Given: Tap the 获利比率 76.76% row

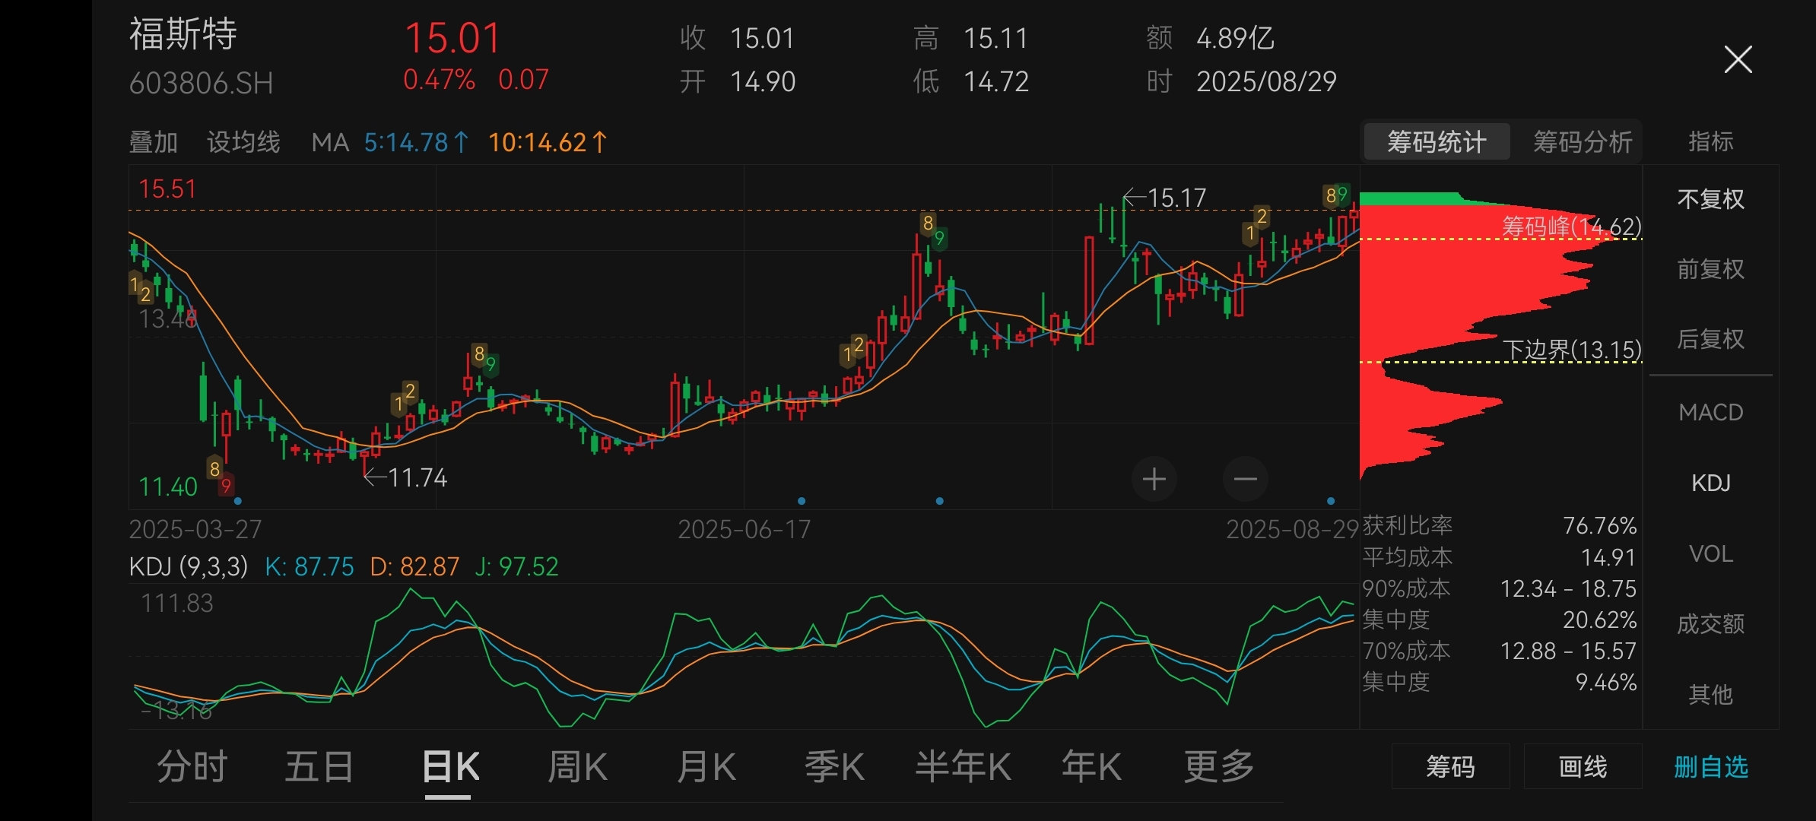Looking at the screenshot, I should coord(1499,525).
